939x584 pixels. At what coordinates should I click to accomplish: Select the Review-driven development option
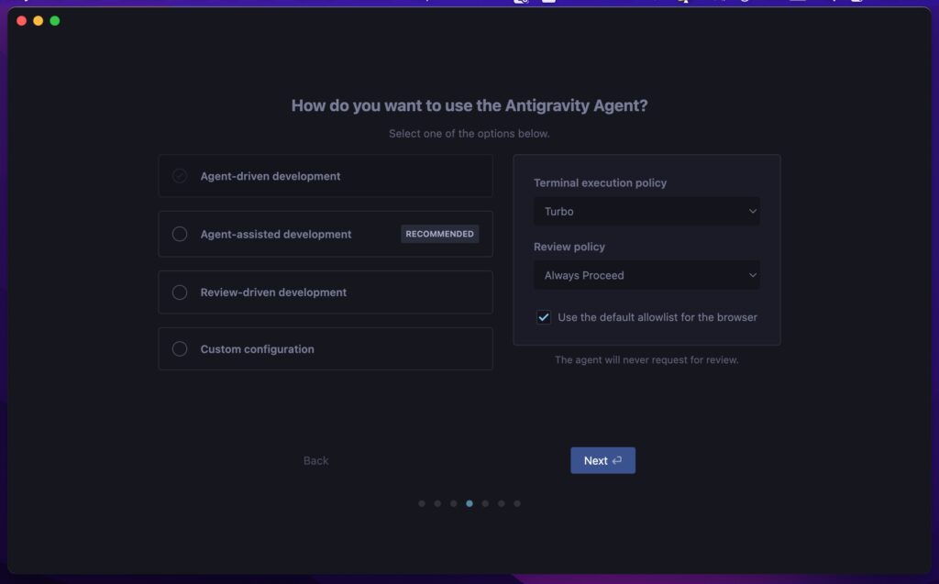click(x=180, y=292)
